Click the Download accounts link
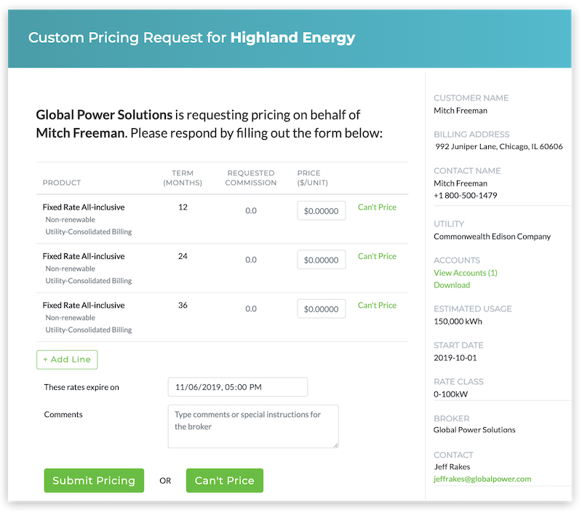Image resolution: width=582 pixels, height=513 pixels. pyautogui.click(x=451, y=285)
